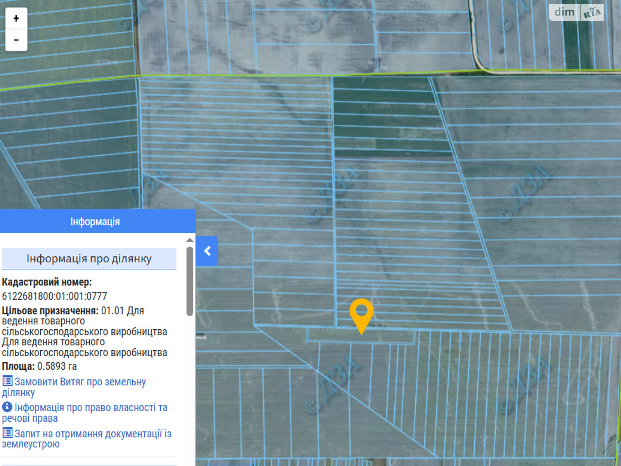Click the cadastral number 6122681800:01:001:0777
Screen dimensions: 621x466
click(x=54, y=296)
